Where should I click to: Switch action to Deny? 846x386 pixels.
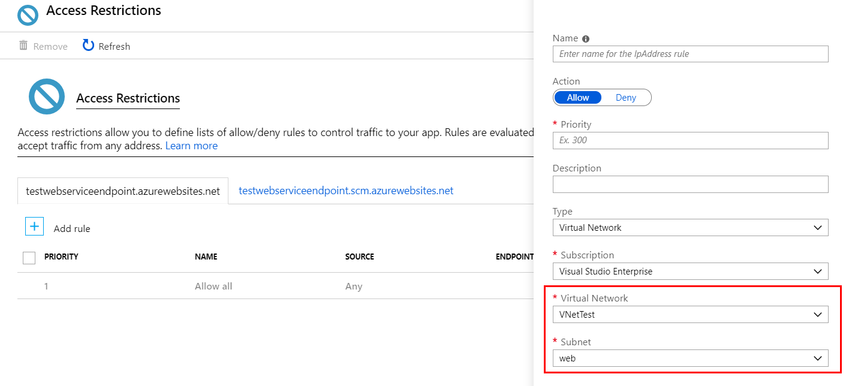click(625, 98)
